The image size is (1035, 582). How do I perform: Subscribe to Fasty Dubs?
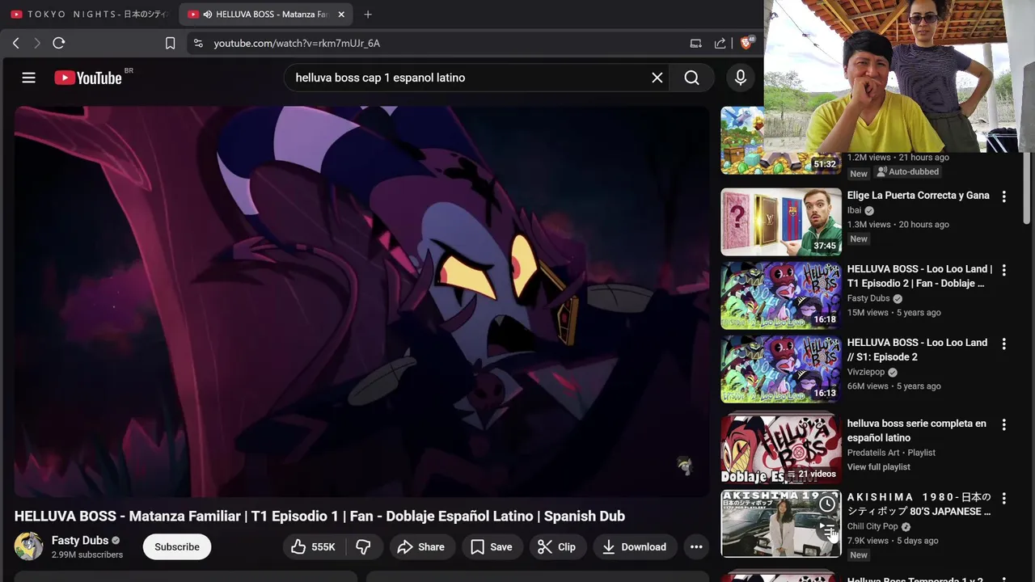tap(177, 547)
